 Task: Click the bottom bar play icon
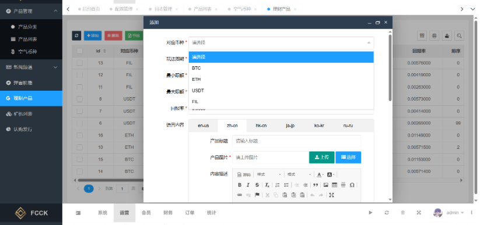(371, 212)
